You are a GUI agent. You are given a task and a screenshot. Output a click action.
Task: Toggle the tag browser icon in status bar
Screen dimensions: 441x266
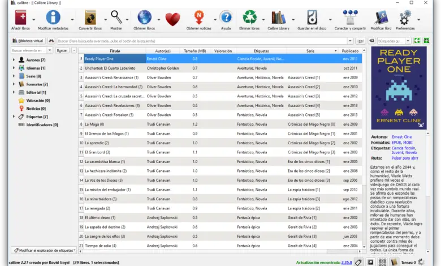click(358, 263)
